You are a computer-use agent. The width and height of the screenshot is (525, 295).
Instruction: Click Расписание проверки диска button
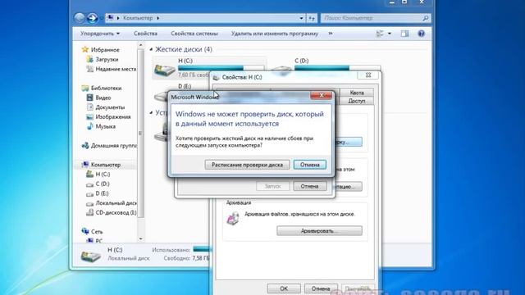[x=247, y=165]
